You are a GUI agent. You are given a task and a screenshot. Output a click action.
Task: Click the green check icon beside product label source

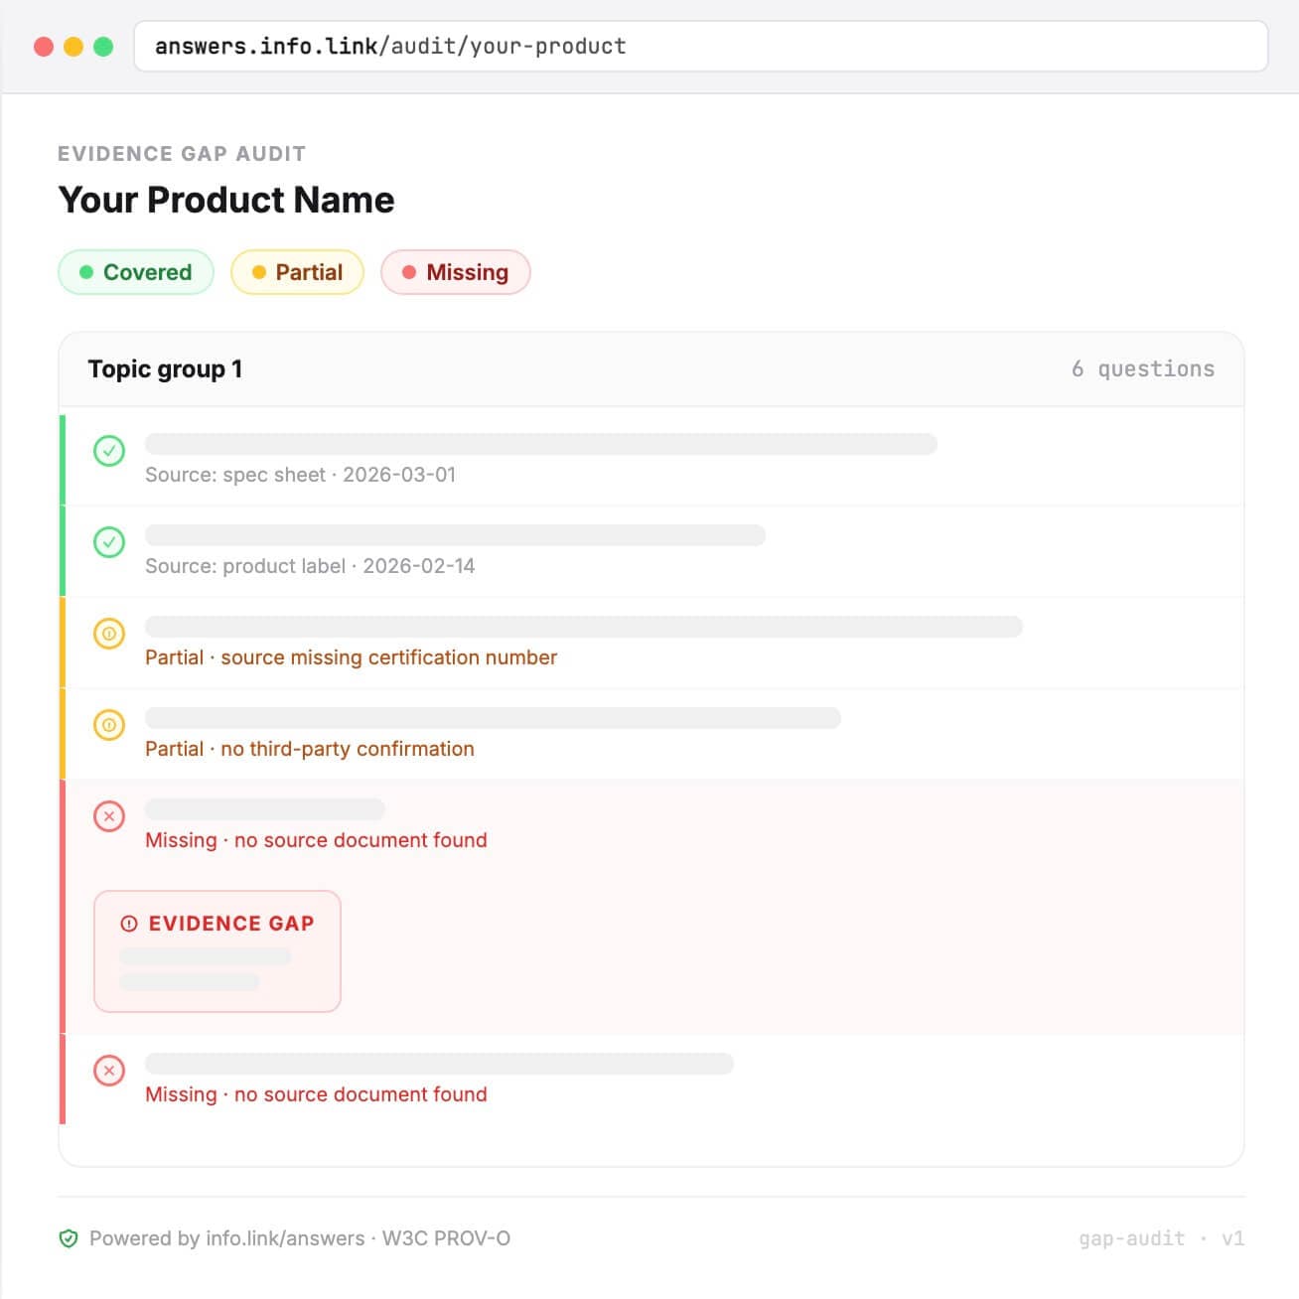tap(109, 542)
